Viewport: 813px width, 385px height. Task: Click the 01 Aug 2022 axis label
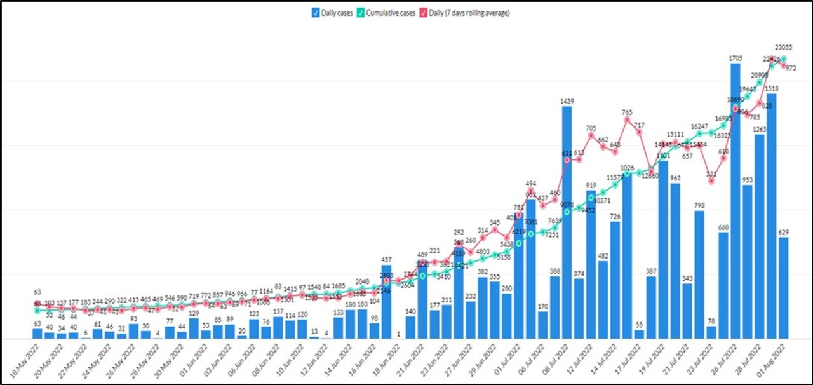(776, 361)
